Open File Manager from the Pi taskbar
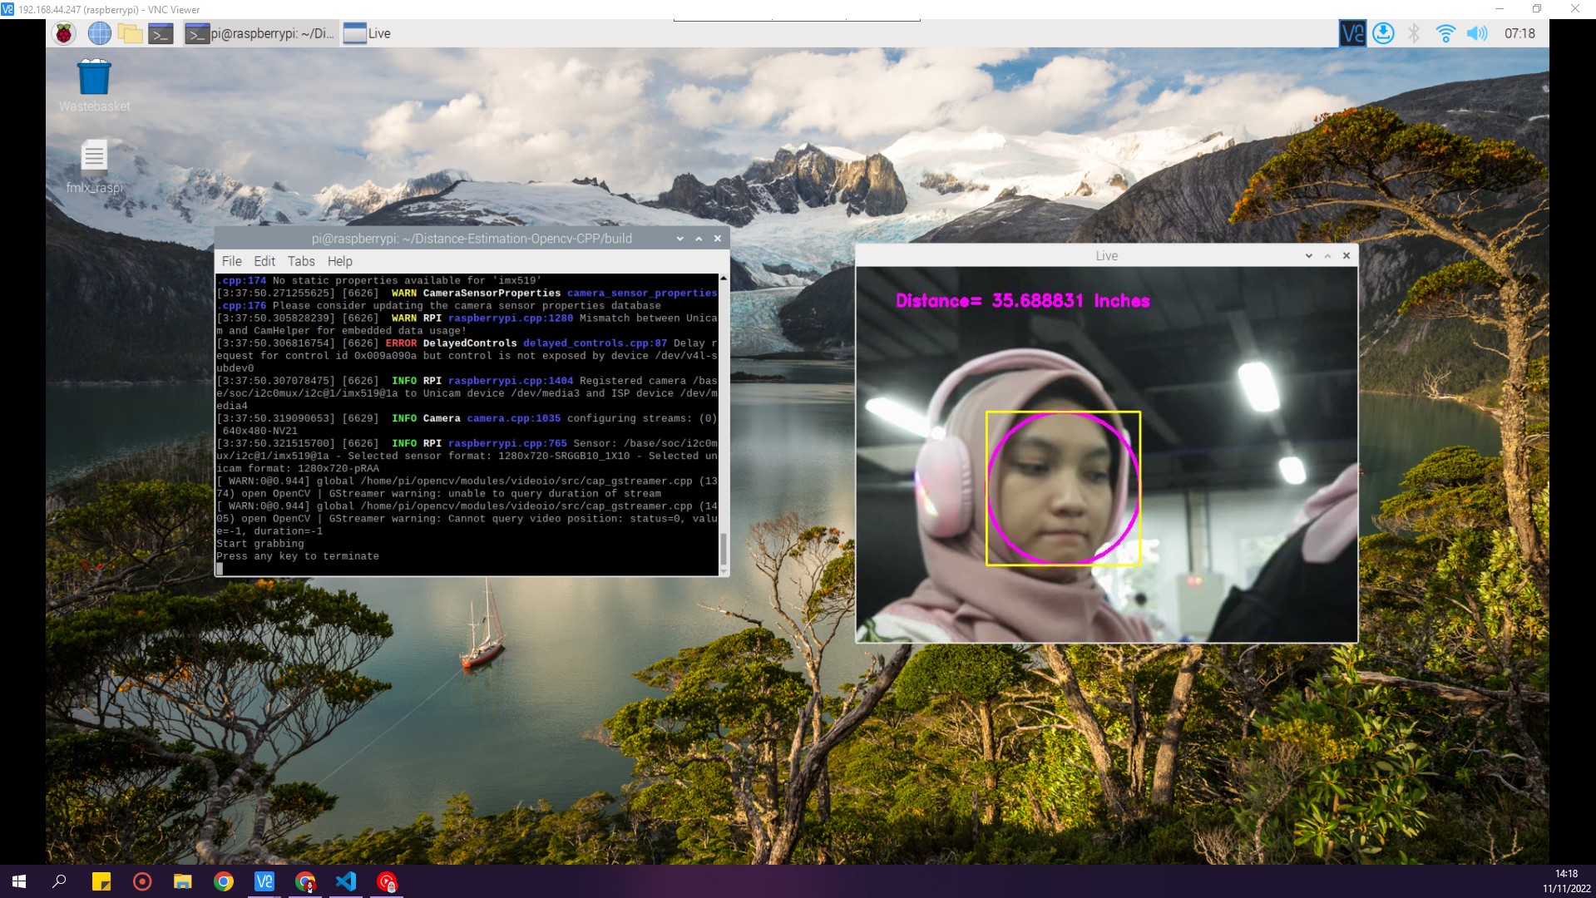The image size is (1596, 898). pyautogui.click(x=131, y=33)
